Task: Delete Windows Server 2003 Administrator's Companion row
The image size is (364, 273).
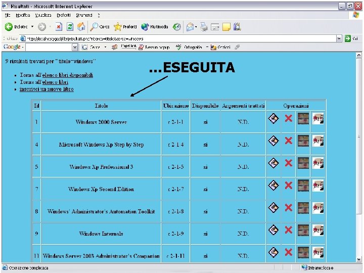Action: [288, 252]
